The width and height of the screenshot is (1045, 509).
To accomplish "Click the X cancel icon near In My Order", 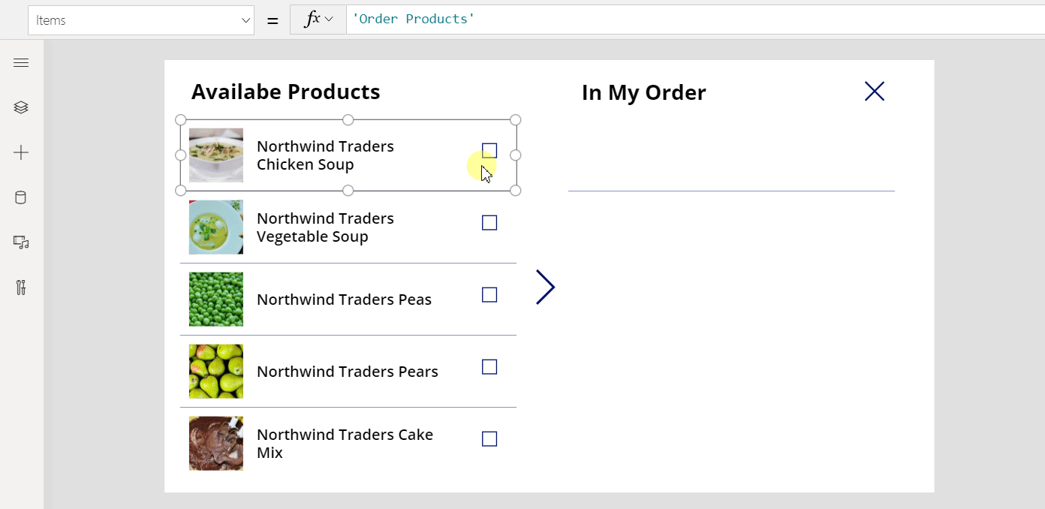I will click(875, 92).
